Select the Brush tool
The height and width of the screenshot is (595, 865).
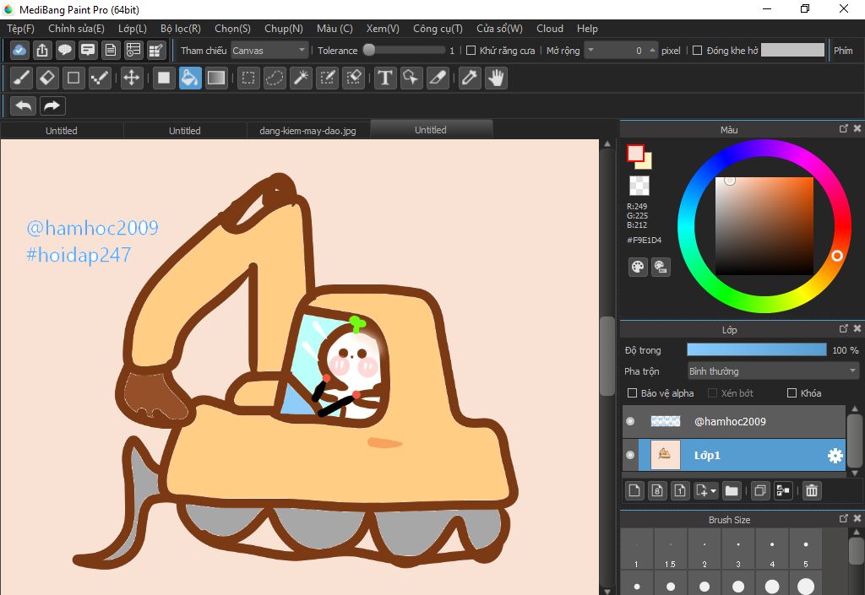tap(22, 78)
